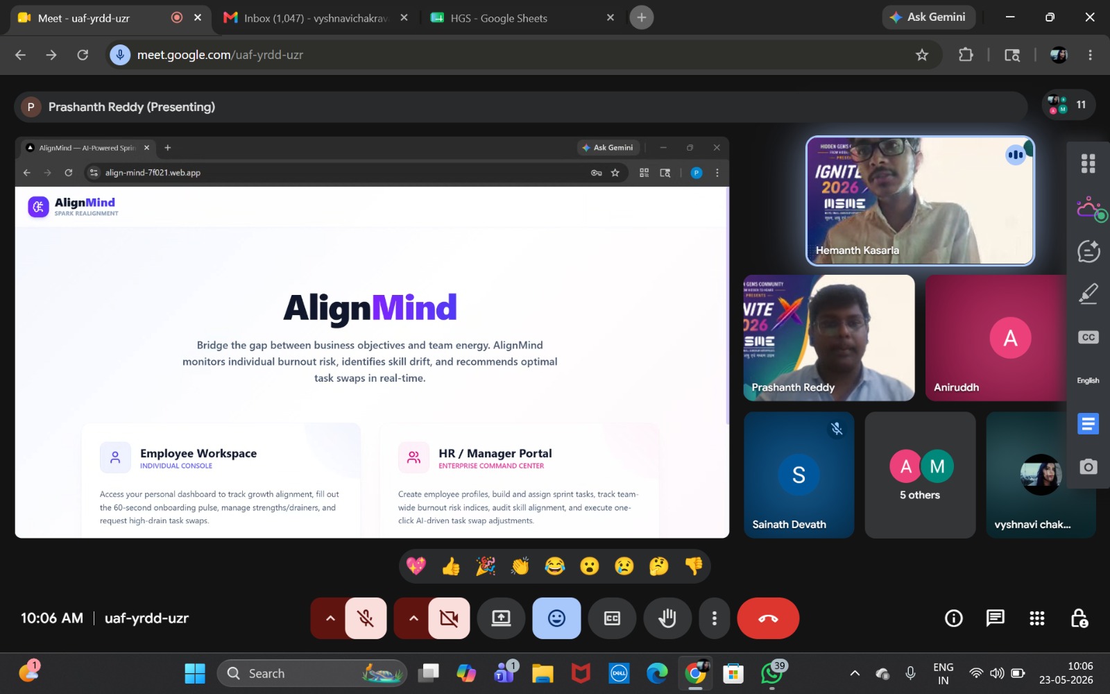Screen dimensions: 1110x694
Task: Open the volume control in the system tray
Action: click(x=997, y=673)
